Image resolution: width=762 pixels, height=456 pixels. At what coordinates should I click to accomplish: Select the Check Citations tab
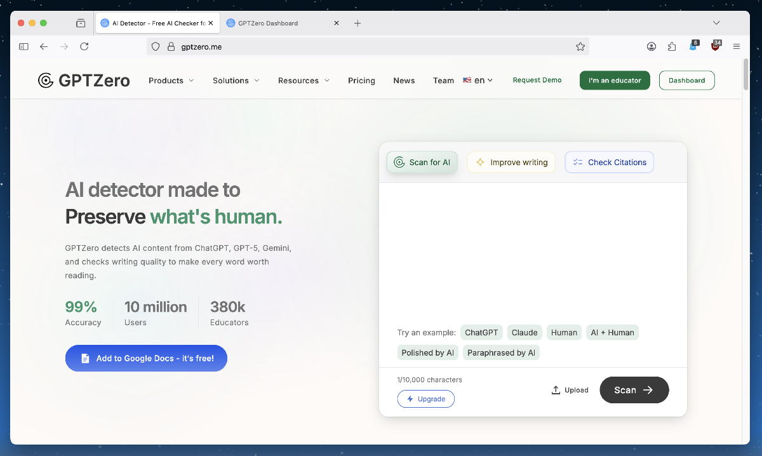(x=610, y=162)
